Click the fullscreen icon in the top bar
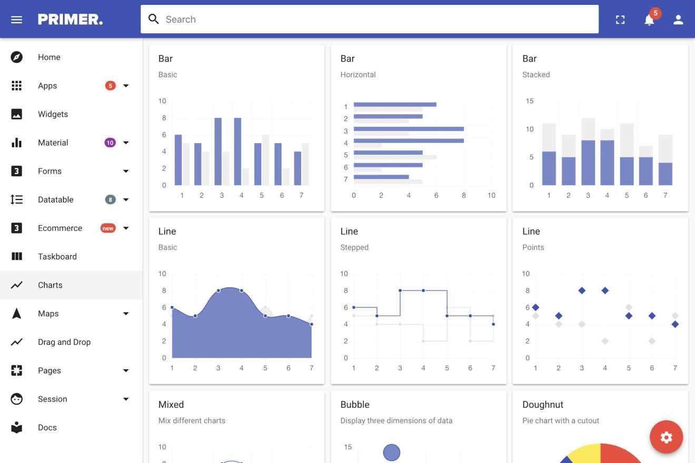 620,19
